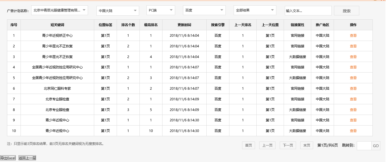Viewport: 386px width, 162px height.
Task: Go to the next page using 下一页
Action: point(288,145)
